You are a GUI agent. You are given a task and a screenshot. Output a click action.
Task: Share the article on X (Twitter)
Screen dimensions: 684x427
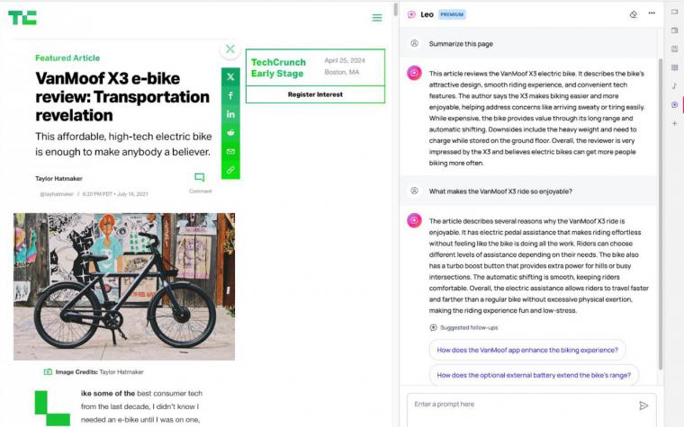230,77
